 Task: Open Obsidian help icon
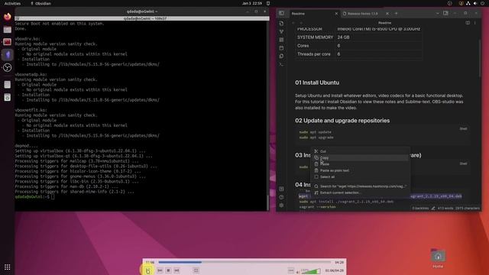point(281,197)
